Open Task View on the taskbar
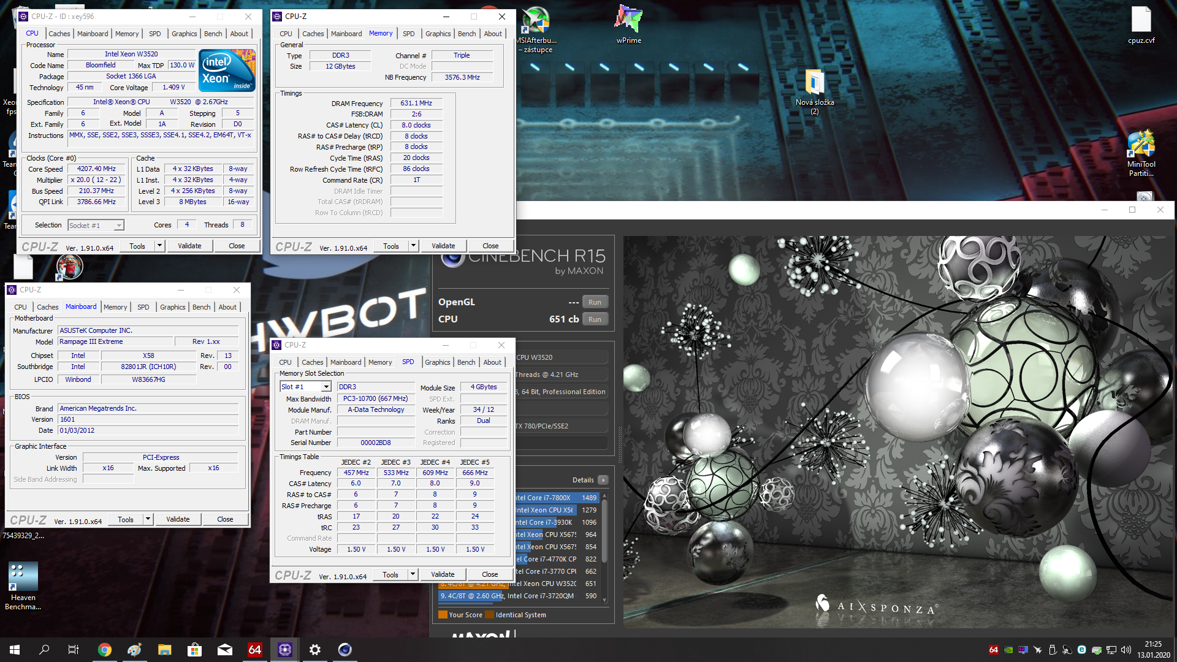Viewport: 1177px width, 662px height. (74, 650)
